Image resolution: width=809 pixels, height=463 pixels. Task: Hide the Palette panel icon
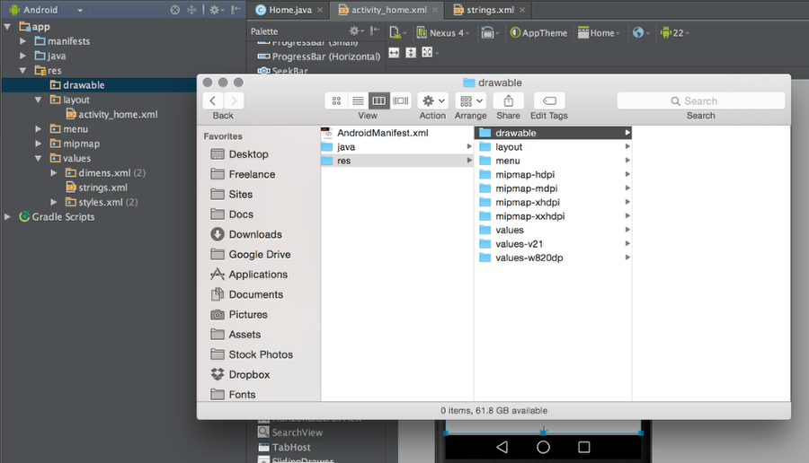coord(375,31)
